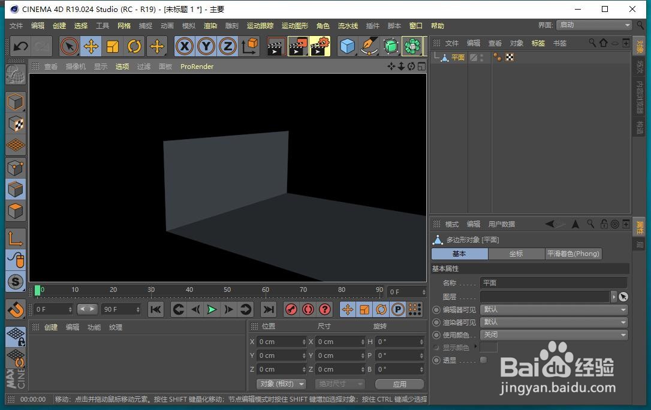Select the Live Selection tool
This screenshot has width=651, height=410.
pyautogui.click(x=70, y=46)
